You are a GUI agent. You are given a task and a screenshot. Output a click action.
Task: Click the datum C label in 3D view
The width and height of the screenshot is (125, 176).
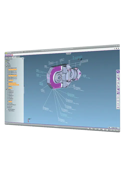click(80, 64)
